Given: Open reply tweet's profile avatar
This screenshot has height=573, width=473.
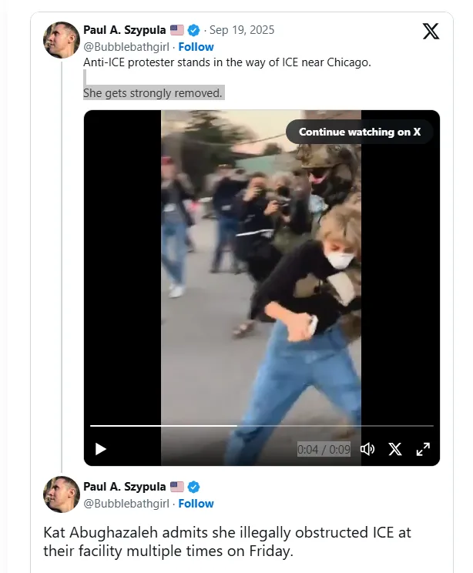Looking at the screenshot, I should 62,495.
